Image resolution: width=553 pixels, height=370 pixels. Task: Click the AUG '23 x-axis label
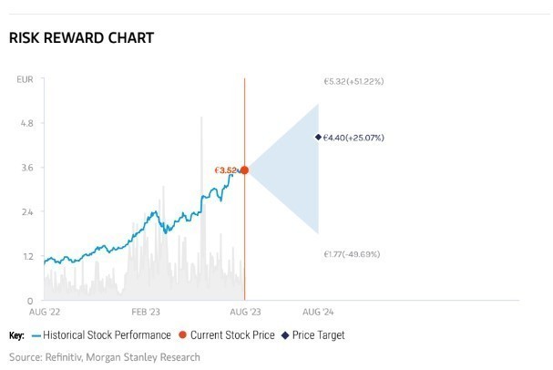coord(244,311)
